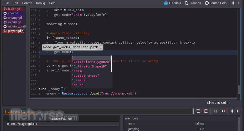
Task: Click the debugger Step Over icon
Action: pos(206,111)
